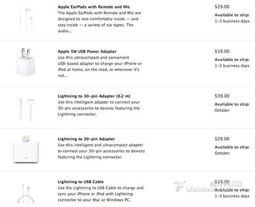Image resolution: width=255 pixels, height=207 pixels.
Task: Open Apple 5W USB Power Adapter title link
Action: [87, 51]
